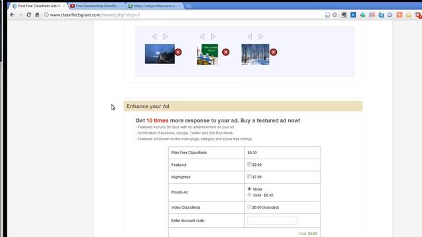
Task: Remove the second uploaded cartoon photo
Action: tap(226, 52)
